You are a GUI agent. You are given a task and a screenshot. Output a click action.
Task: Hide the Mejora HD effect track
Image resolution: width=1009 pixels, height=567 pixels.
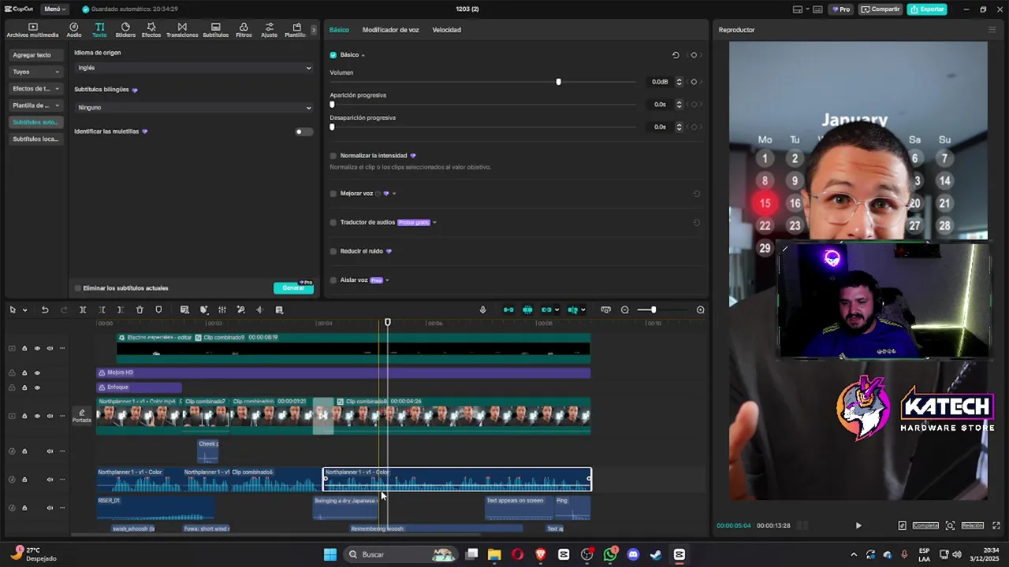[37, 372]
